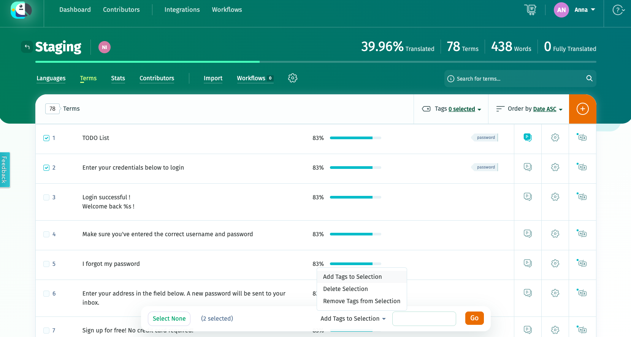Switch to the Stats tab
The width and height of the screenshot is (631, 337).
coord(118,78)
